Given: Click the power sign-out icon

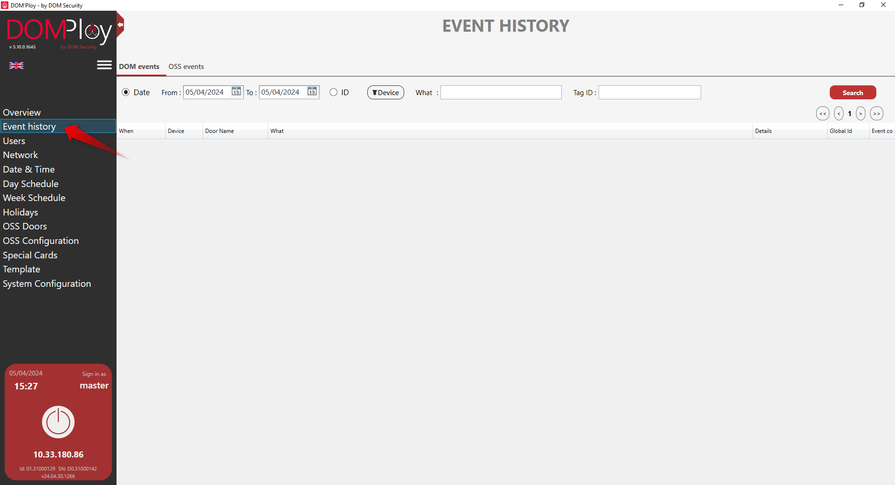Looking at the screenshot, I should pos(58,422).
